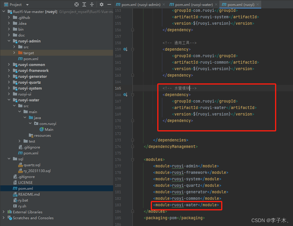Expand the .github folder
The height and width of the screenshot is (226, 293).
(x=9, y=17)
